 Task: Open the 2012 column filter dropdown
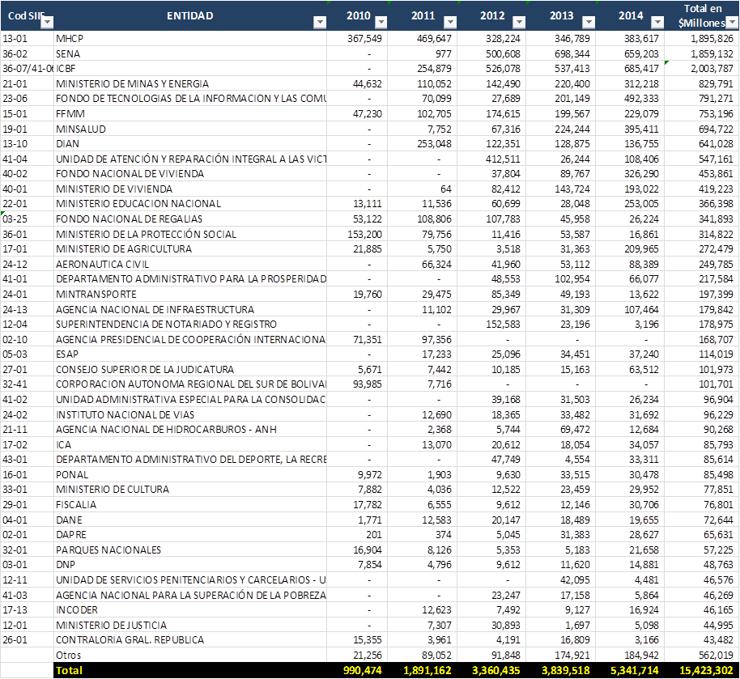(518, 23)
